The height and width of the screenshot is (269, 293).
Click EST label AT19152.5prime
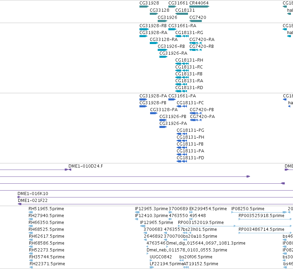coord(201,264)
